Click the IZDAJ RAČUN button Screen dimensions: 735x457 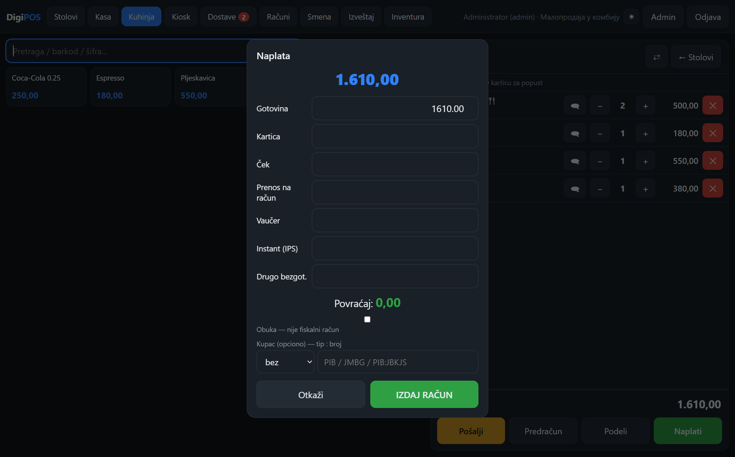tap(424, 394)
